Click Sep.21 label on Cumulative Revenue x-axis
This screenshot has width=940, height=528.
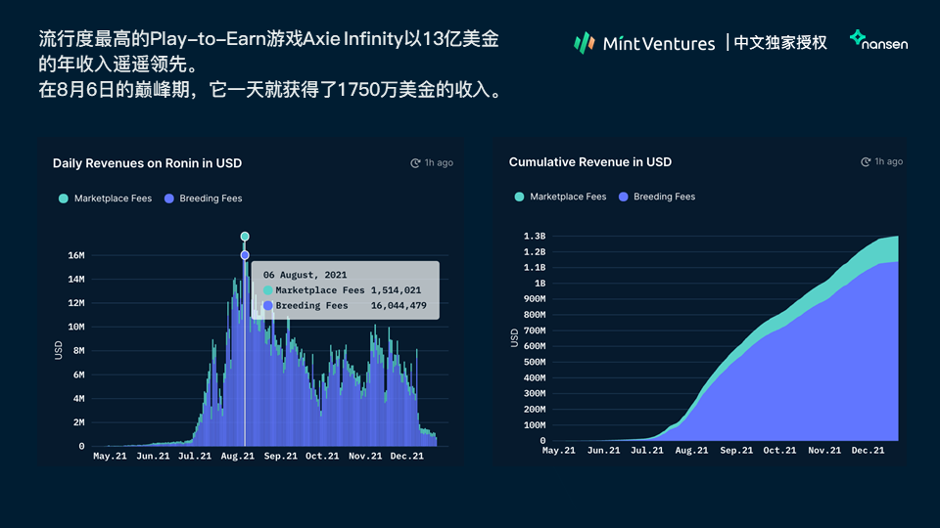click(x=736, y=450)
